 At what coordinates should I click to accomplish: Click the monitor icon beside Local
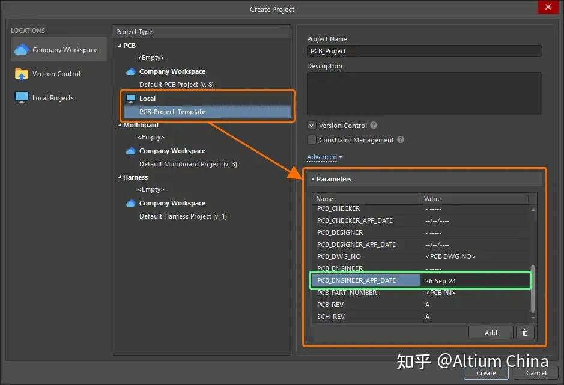131,99
